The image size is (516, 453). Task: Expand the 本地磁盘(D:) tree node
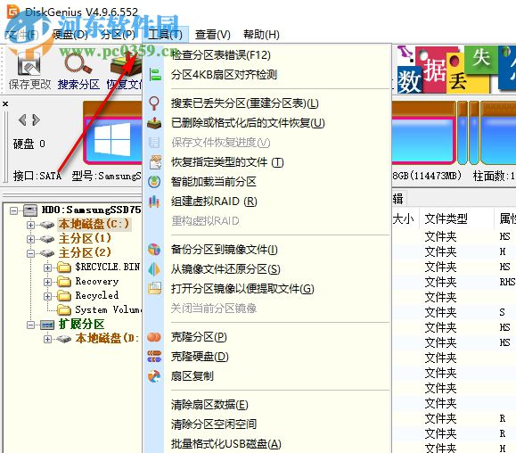click(48, 339)
